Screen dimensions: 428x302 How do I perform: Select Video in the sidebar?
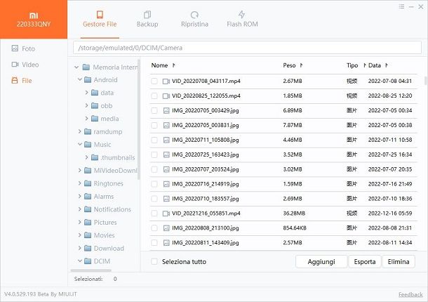coord(25,65)
